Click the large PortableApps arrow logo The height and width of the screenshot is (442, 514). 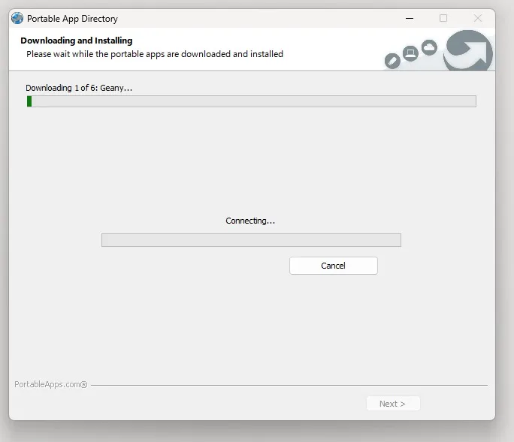[x=468, y=51]
